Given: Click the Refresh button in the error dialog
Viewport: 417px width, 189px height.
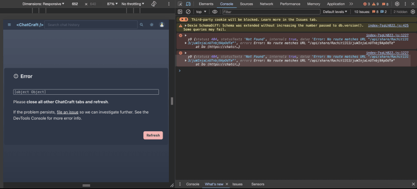Looking at the screenshot, I should [153, 135].
